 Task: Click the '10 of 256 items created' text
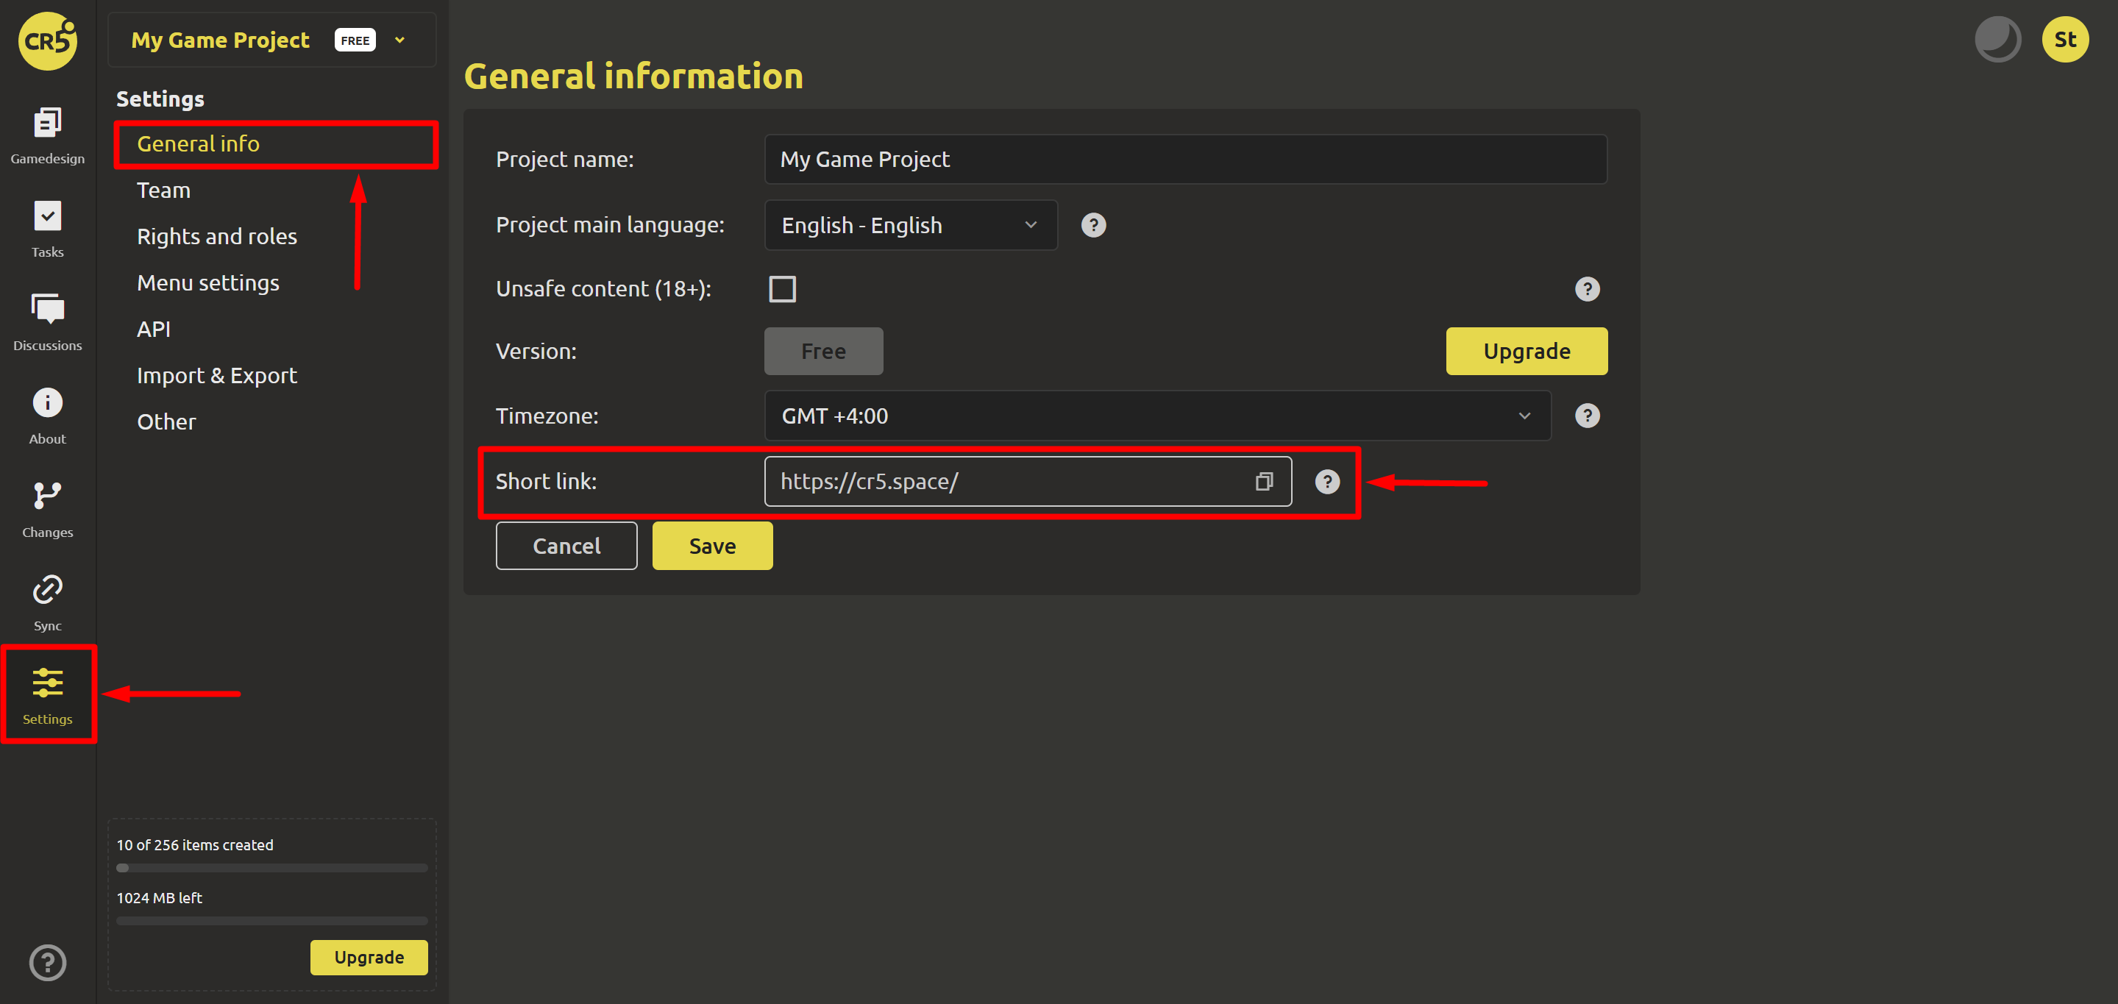coord(195,844)
